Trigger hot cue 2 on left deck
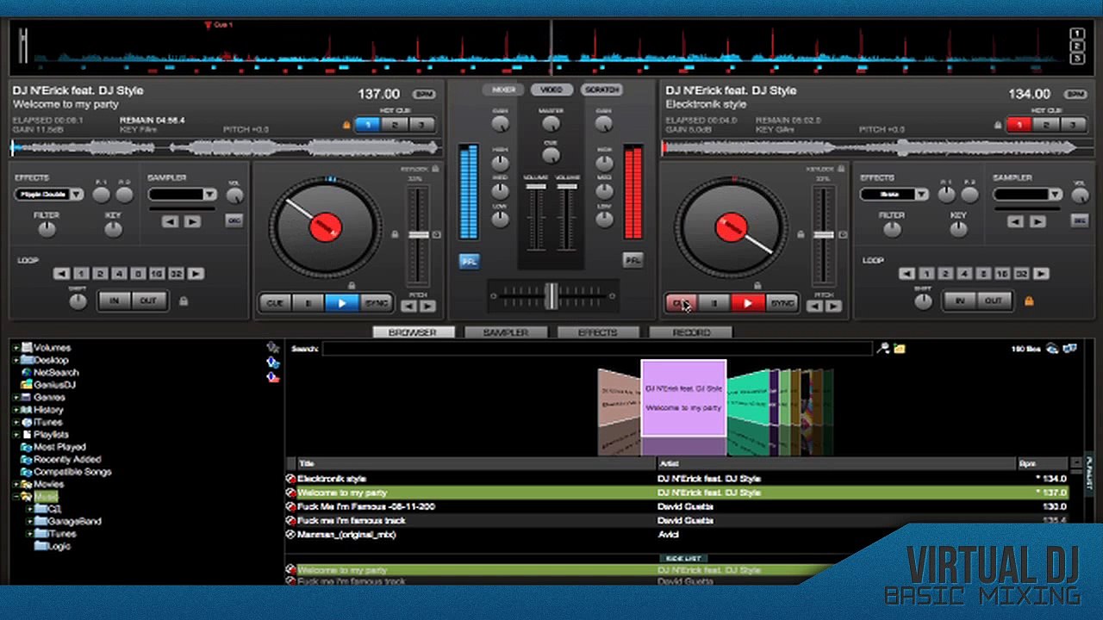Viewport: 1103px width, 620px height. click(x=395, y=125)
